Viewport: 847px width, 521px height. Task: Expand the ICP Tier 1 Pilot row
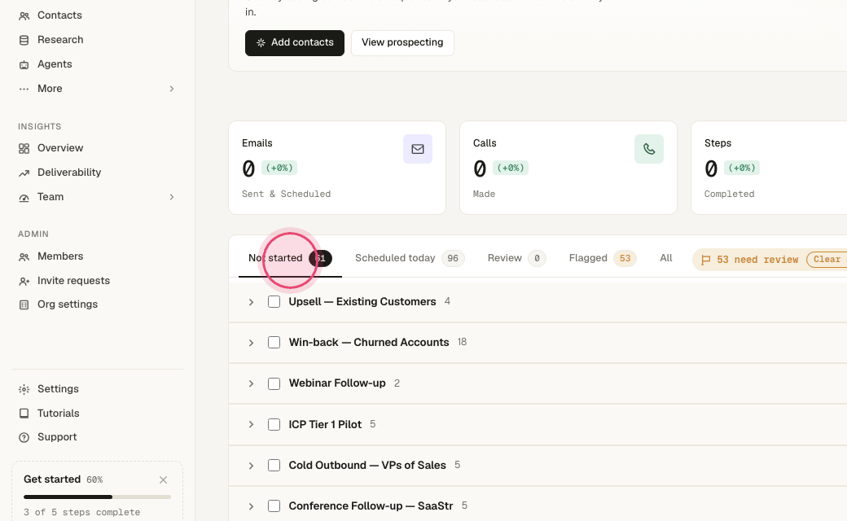(x=251, y=424)
